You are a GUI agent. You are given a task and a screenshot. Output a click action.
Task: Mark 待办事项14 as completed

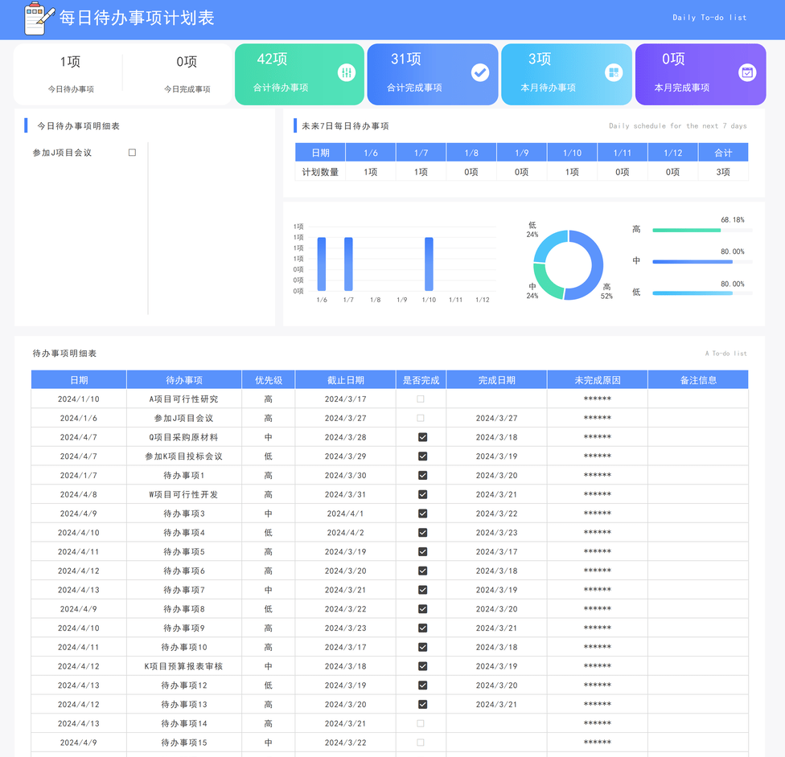click(421, 724)
